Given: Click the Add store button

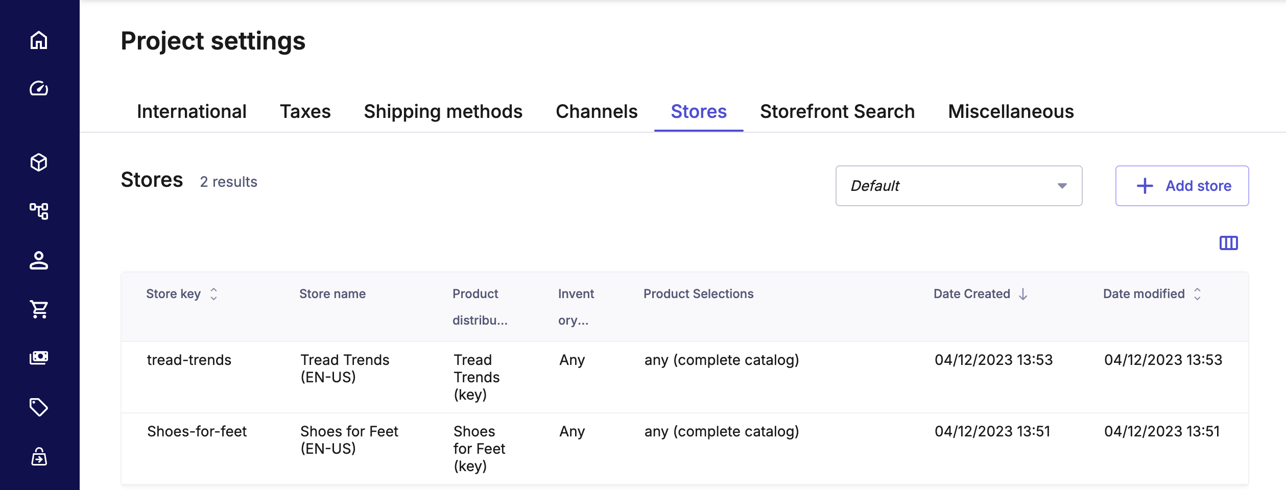Looking at the screenshot, I should (x=1182, y=186).
